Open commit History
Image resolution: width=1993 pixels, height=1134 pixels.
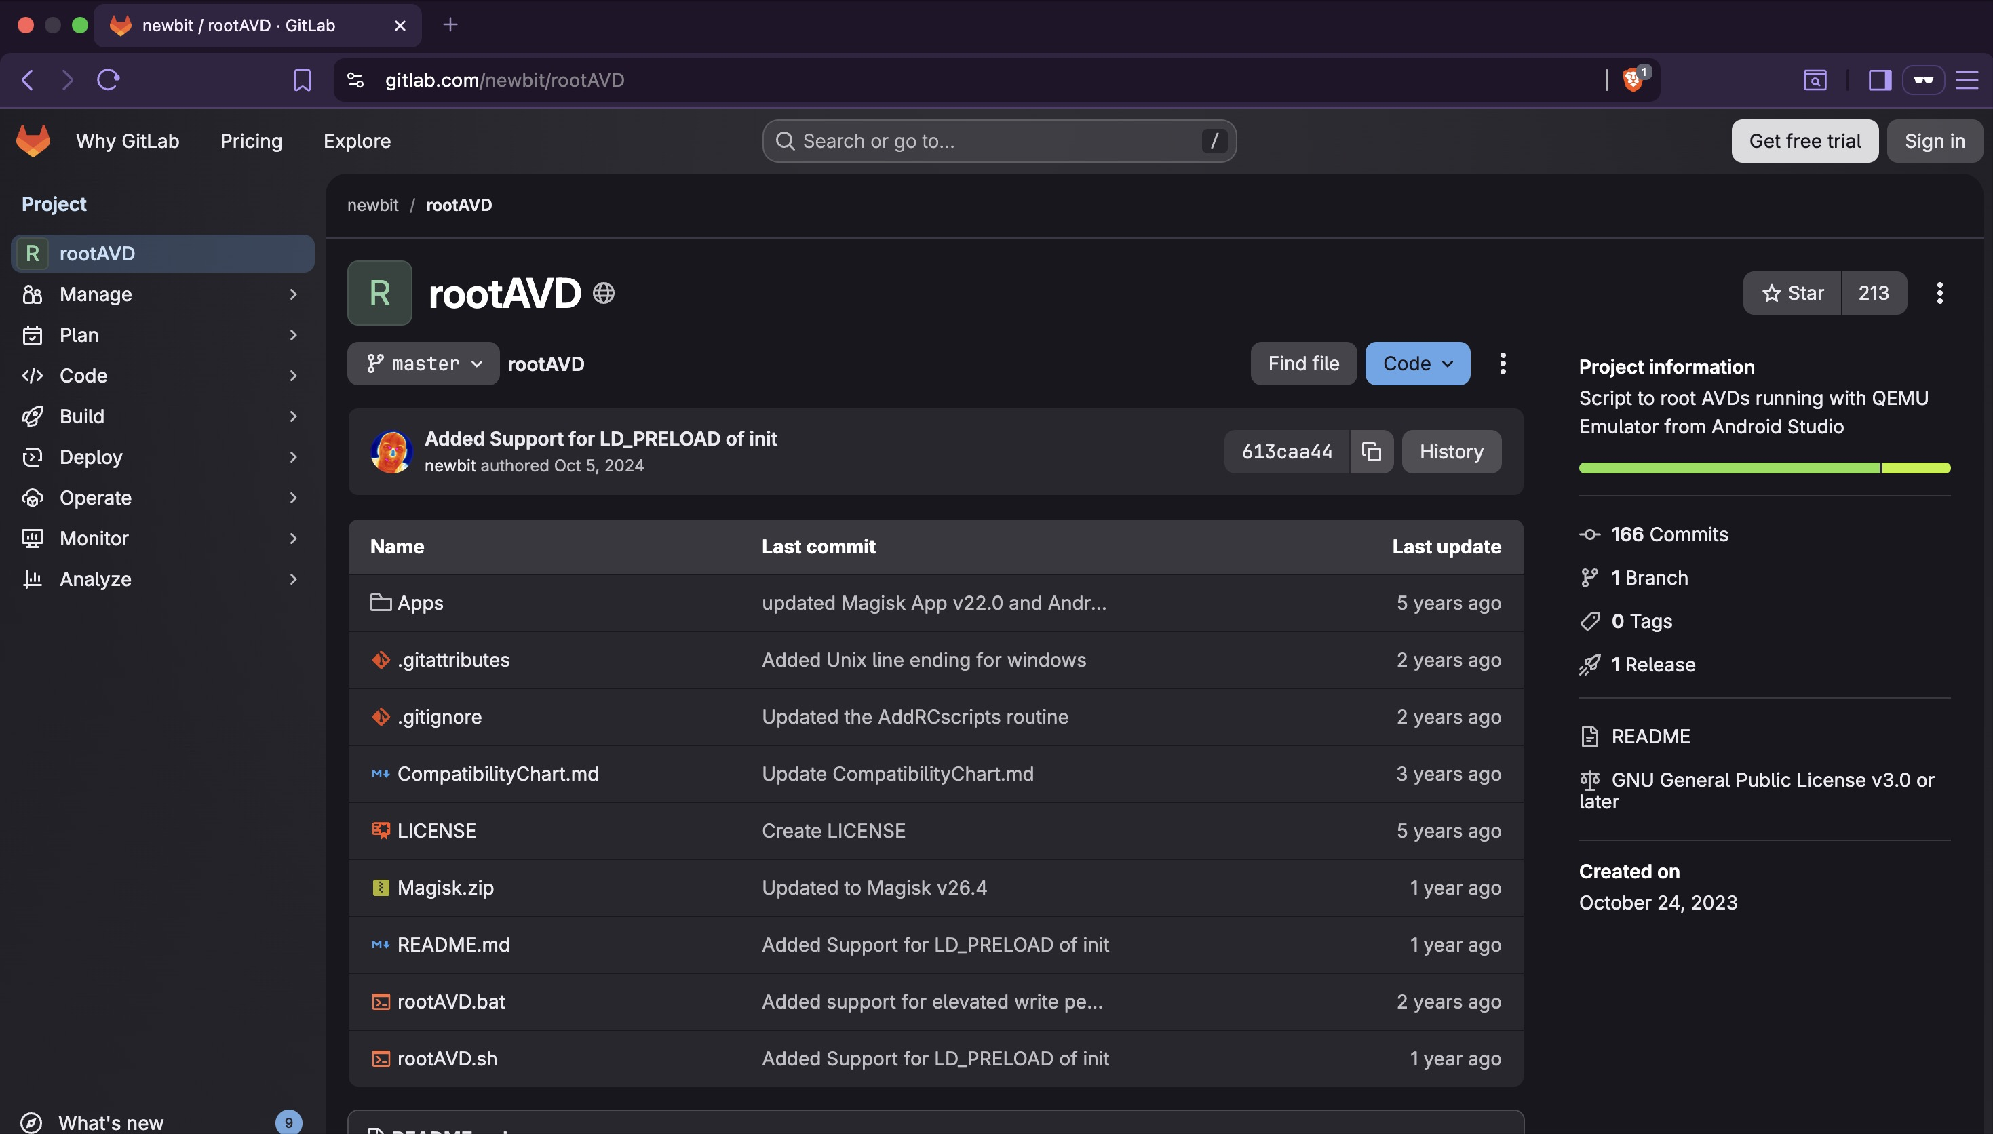click(x=1451, y=452)
